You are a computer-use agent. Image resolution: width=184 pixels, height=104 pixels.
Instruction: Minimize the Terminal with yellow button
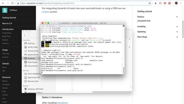tap(45, 23)
